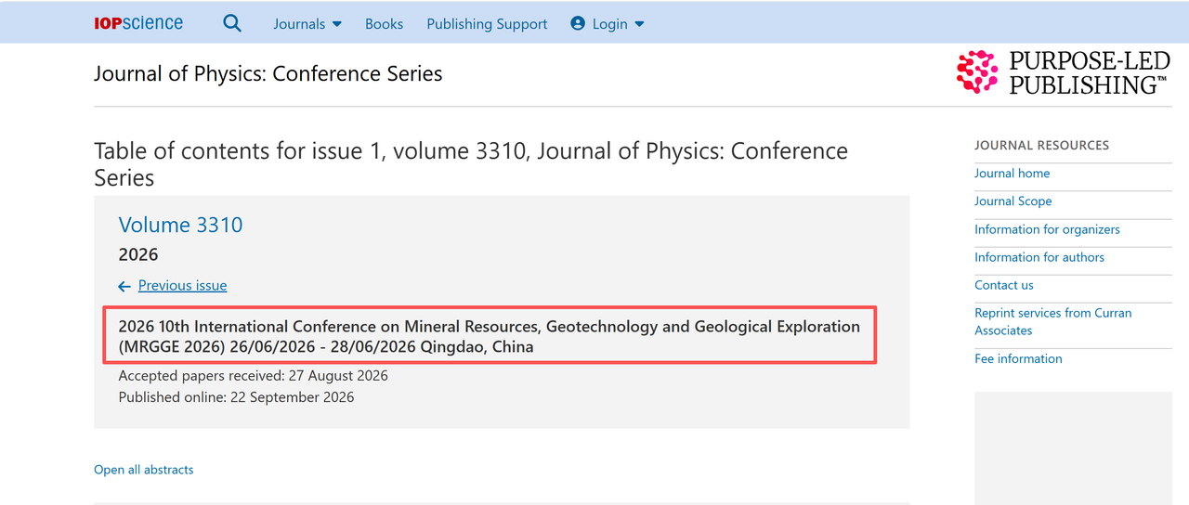1189x505 pixels.
Task: Click the JOURNAL RESOURCES heading
Action: [x=1041, y=146]
